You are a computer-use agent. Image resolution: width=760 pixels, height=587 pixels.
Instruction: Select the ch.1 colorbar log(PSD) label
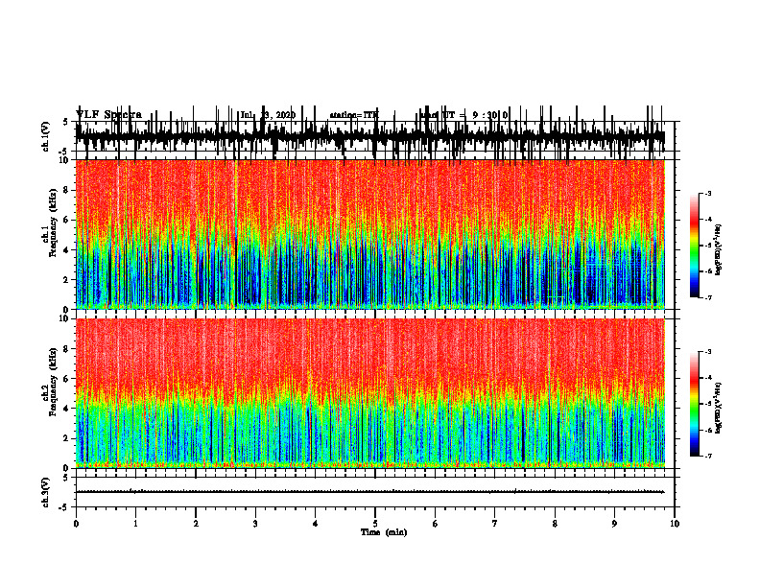coord(719,249)
